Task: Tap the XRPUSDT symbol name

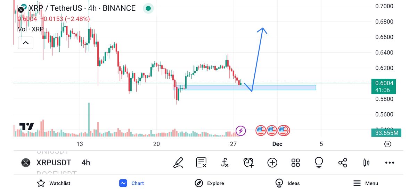Action: point(54,163)
